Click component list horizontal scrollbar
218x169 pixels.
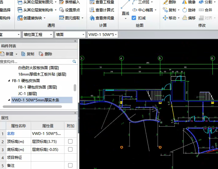[x=32, y=107]
